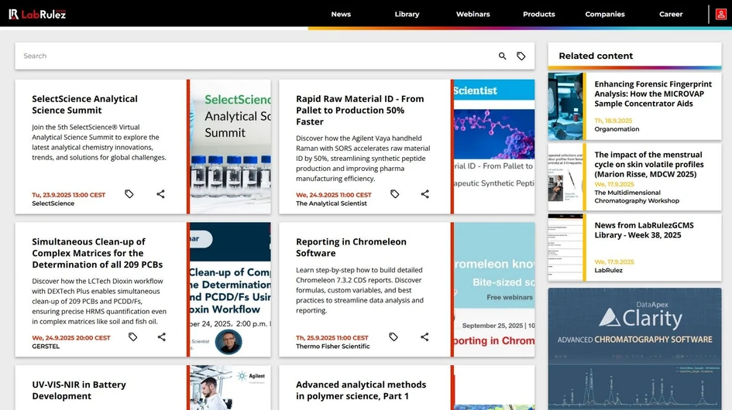Open the Library menu
The image size is (732, 410).
(407, 14)
